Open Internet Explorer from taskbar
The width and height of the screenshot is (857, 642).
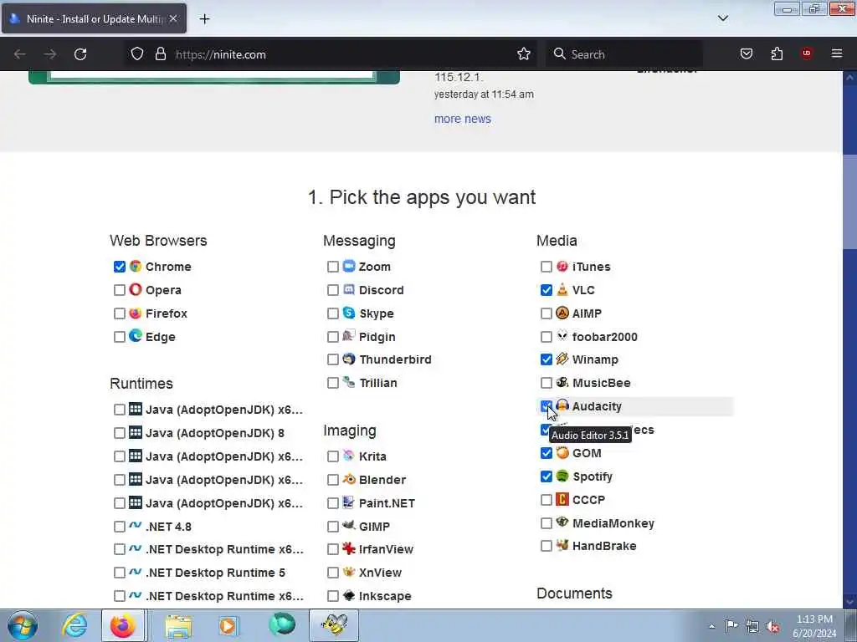[x=74, y=625]
